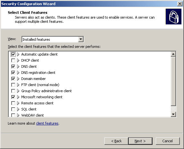The width and height of the screenshot is (184, 149).
Task: Uncheck the Domain member checkbox
Action: (13, 79)
